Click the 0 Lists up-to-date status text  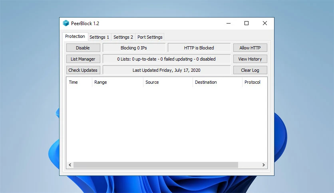(x=166, y=59)
